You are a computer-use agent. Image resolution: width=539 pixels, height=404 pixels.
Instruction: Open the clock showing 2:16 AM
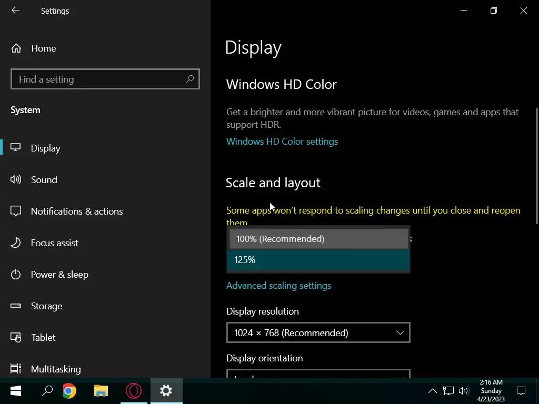click(491, 391)
